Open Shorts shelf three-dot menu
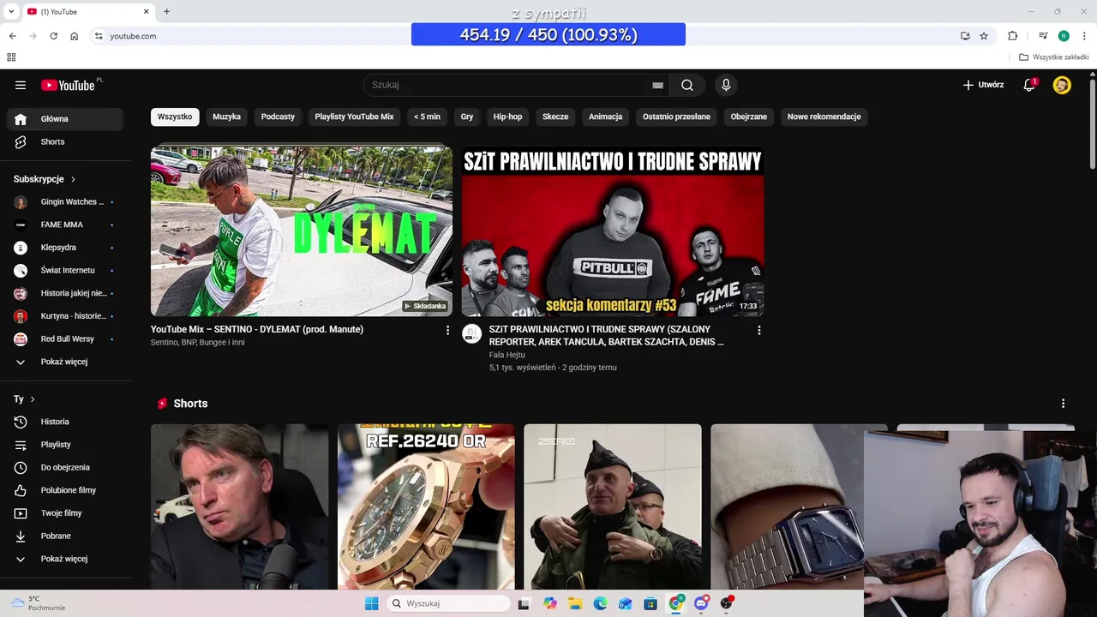1097x617 pixels. click(1063, 404)
